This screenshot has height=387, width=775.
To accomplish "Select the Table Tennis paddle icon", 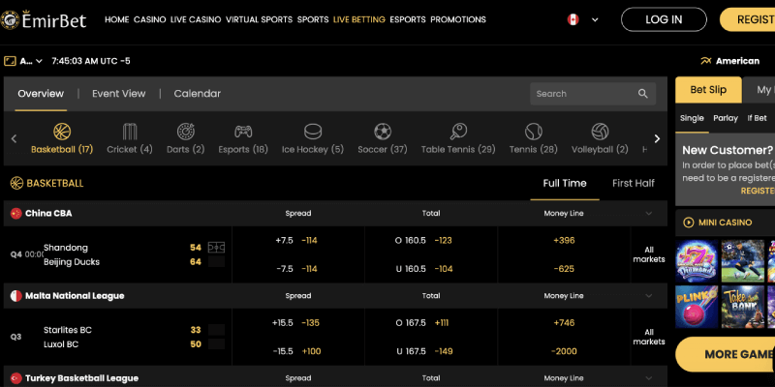I will click(x=458, y=132).
